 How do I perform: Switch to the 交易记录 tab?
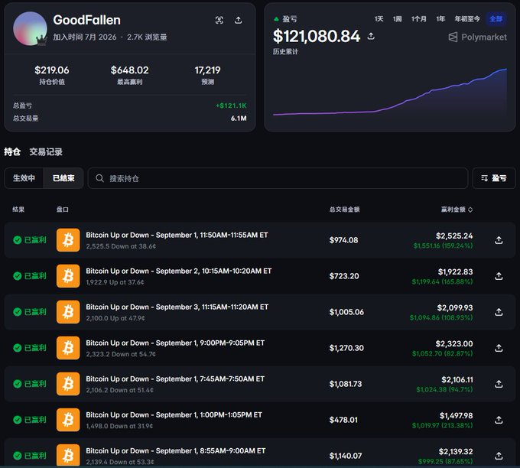coord(46,152)
